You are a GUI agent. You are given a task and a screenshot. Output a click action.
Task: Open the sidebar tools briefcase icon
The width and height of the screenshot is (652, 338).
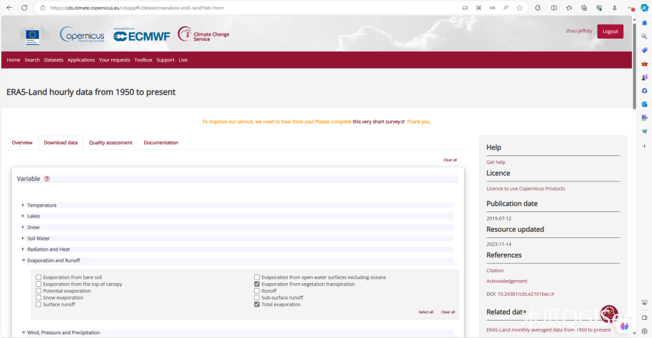[645, 63]
